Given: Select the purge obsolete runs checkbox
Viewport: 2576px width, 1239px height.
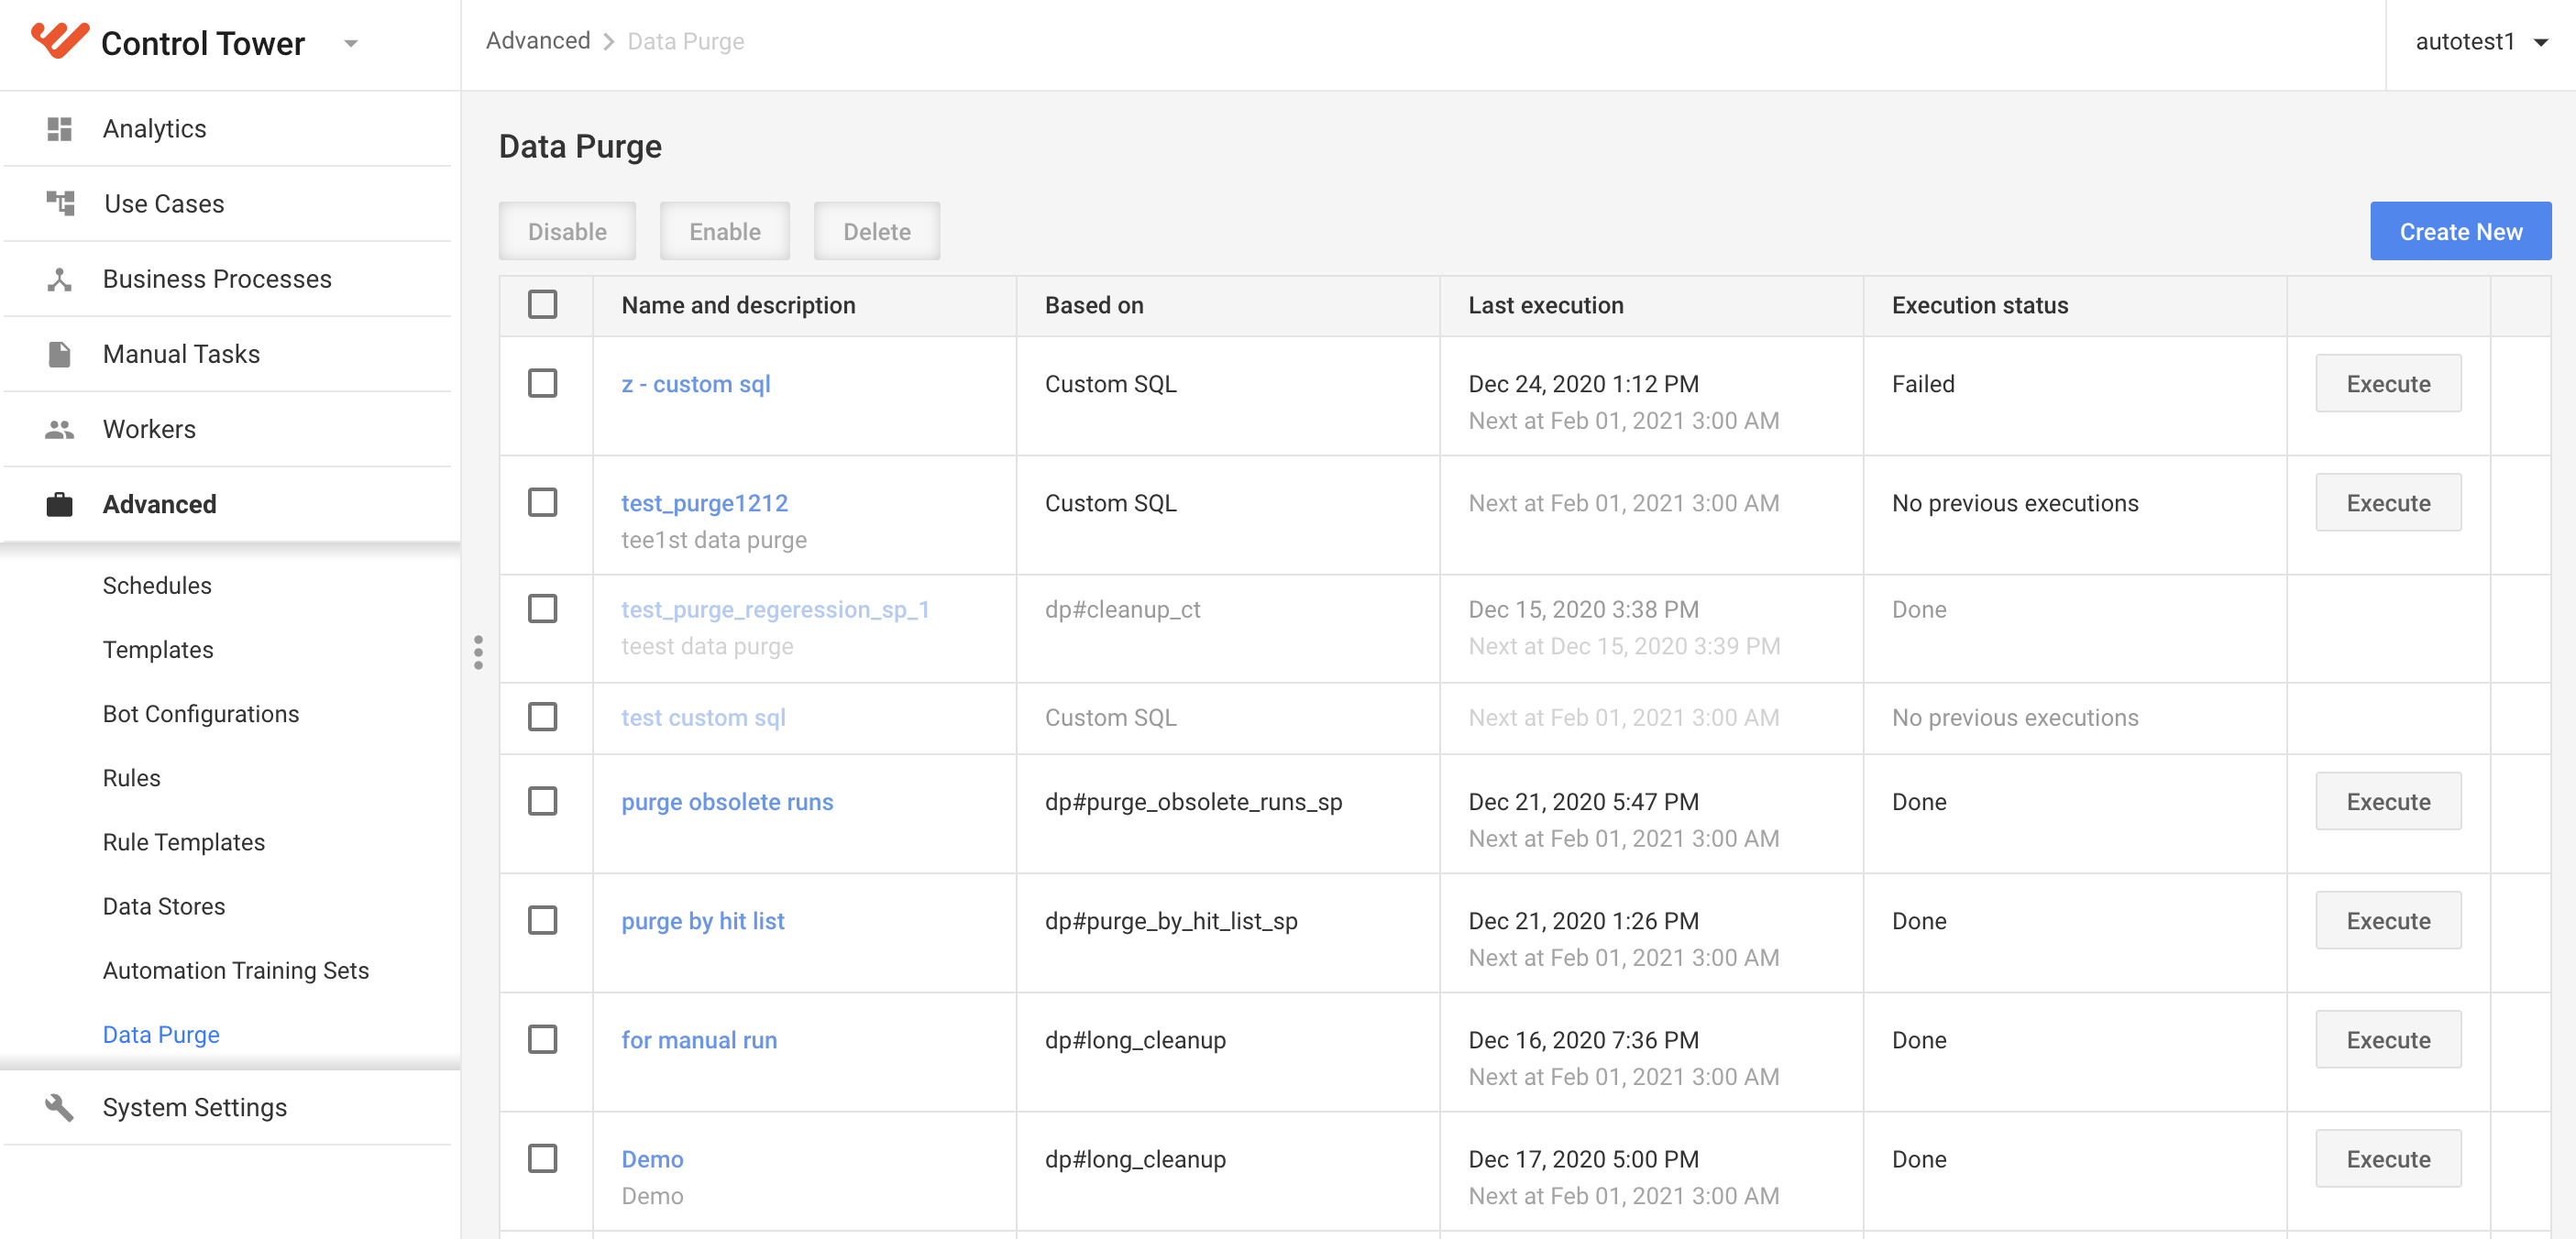Looking at the screenshot, I should coord(542,801).
